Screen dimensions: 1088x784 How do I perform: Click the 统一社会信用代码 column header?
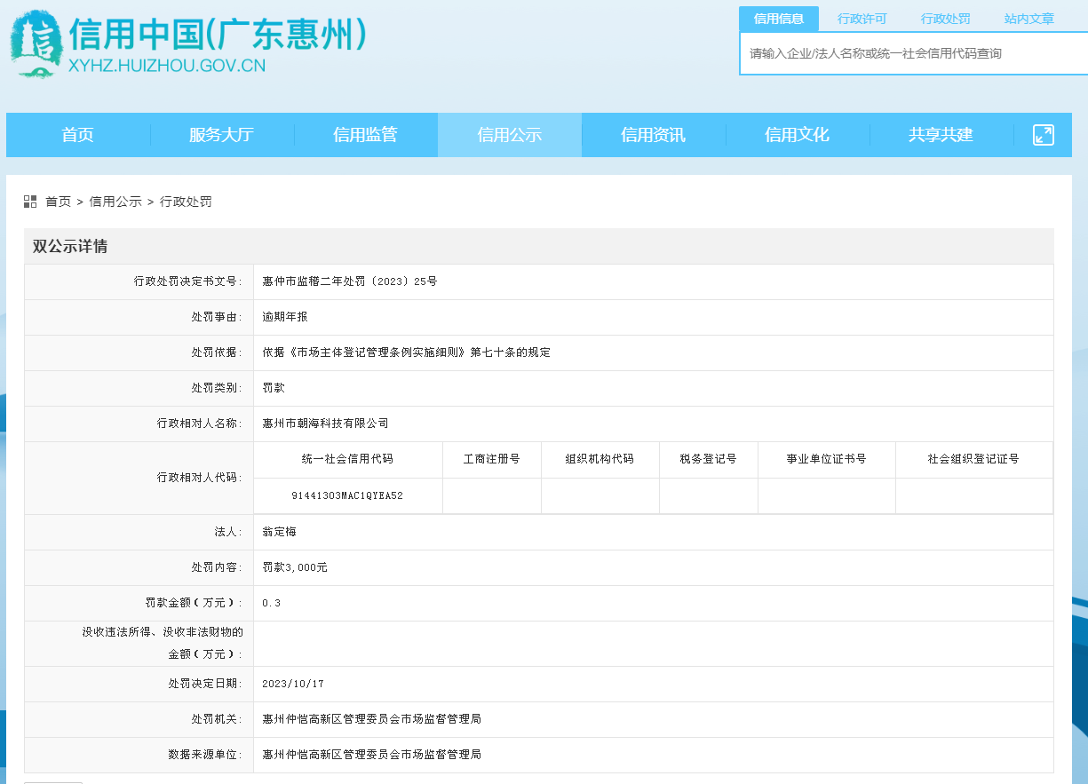click(x=347, y=459)
